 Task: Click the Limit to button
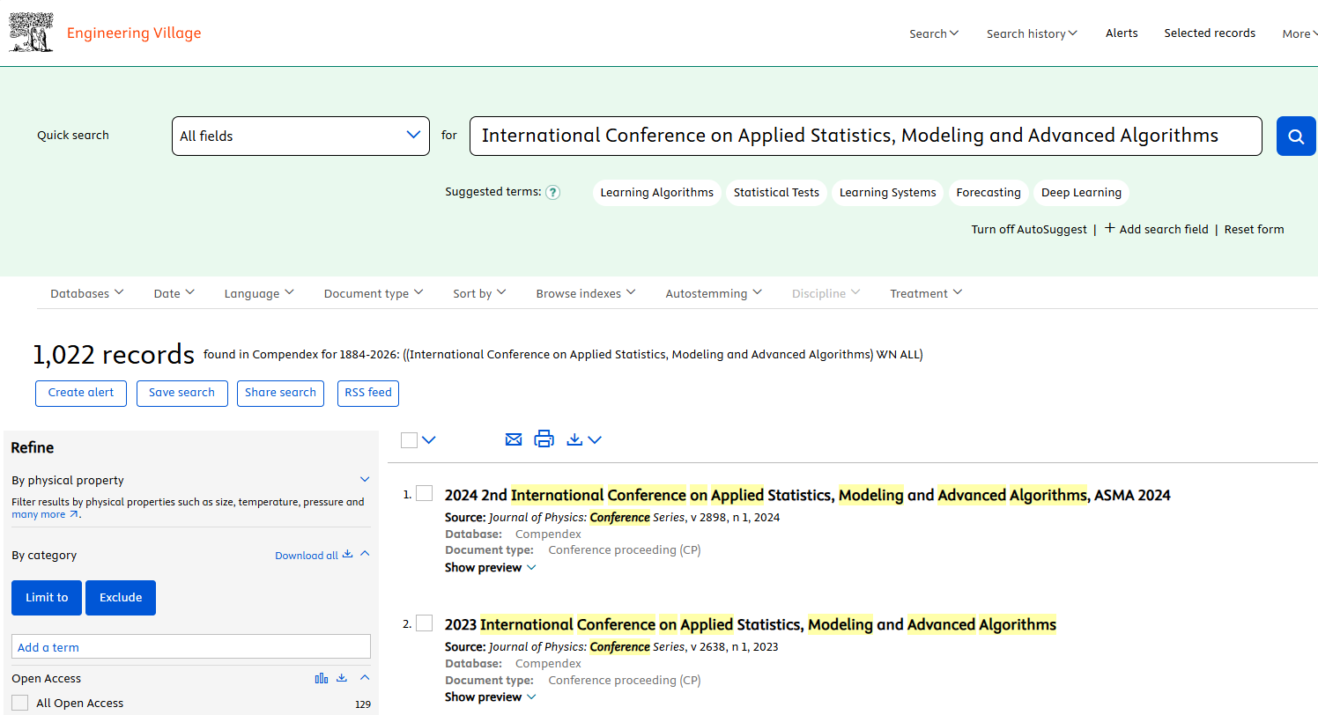pyautogui.click(x=47, y=597)
